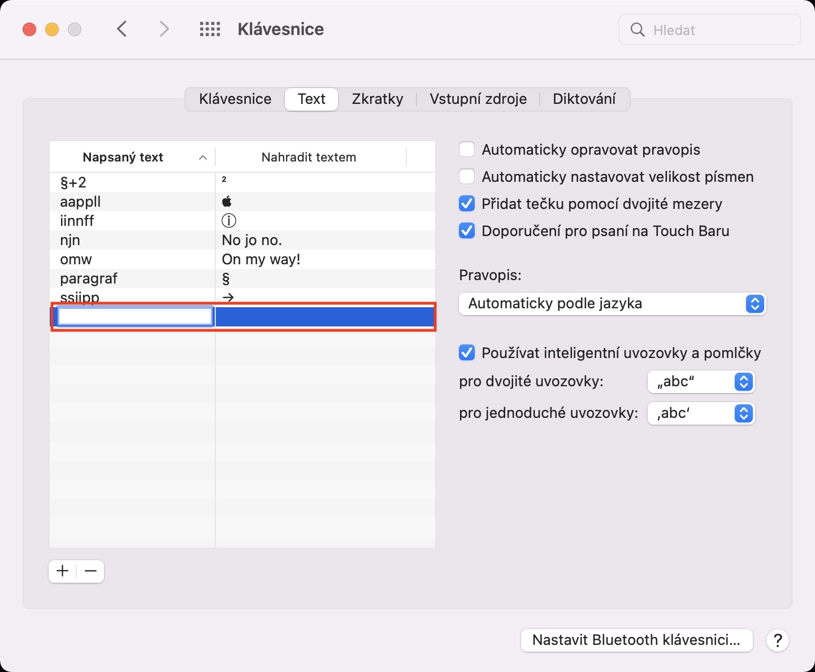
Task: Open the Pravopis language dropdown
Action: coord(612,304)
